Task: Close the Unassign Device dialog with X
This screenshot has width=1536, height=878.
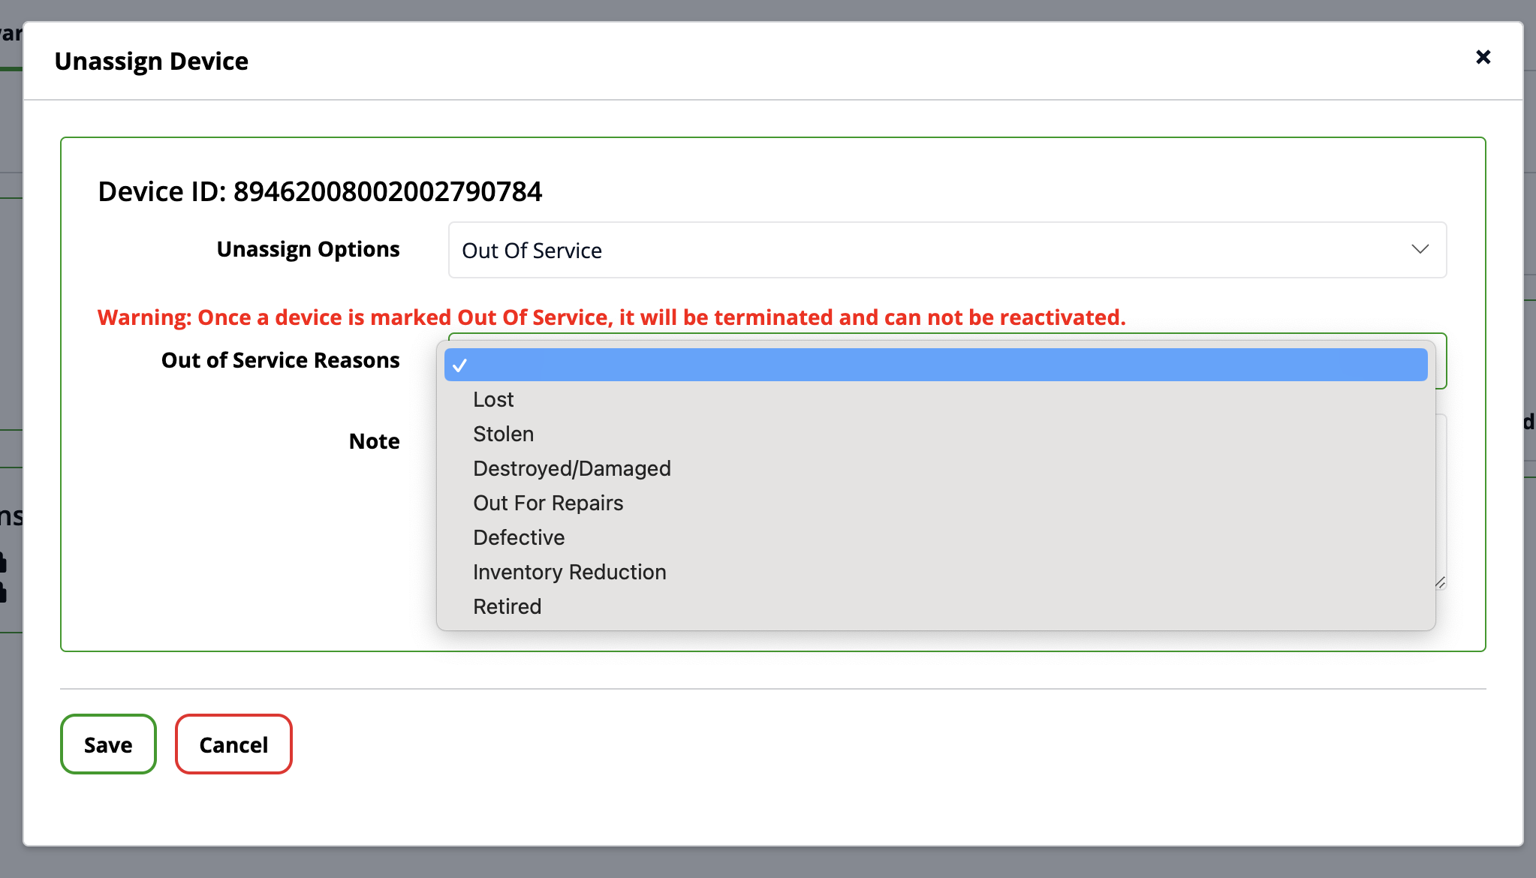Action: [1483, 57]
